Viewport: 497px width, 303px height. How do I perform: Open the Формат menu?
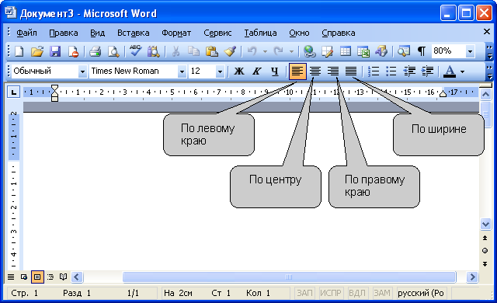tap(176, 33)
